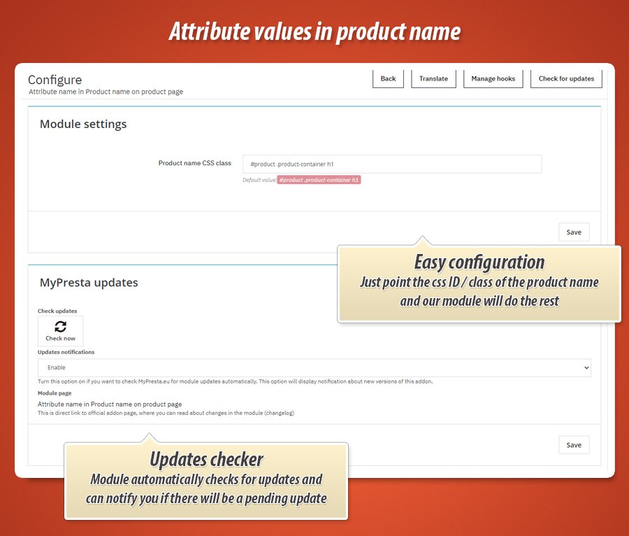
Task: Click the changelog description under Module page
Action: [166, 414]
